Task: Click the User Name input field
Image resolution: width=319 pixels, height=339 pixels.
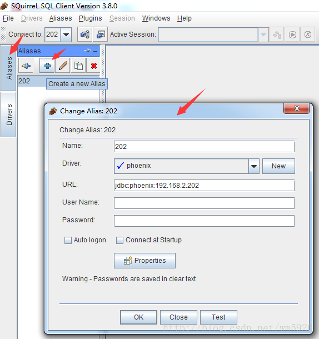Action: click(x=204, y=203)
